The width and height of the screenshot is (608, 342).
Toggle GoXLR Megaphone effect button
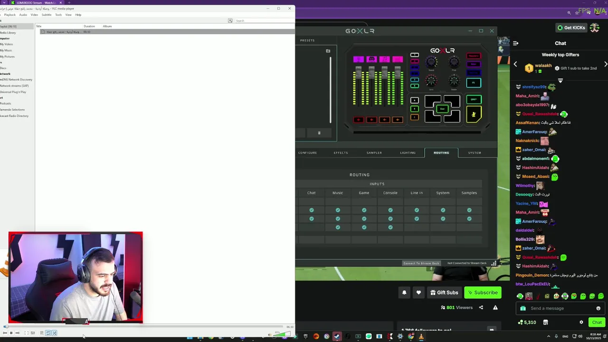tap(474, 56)
